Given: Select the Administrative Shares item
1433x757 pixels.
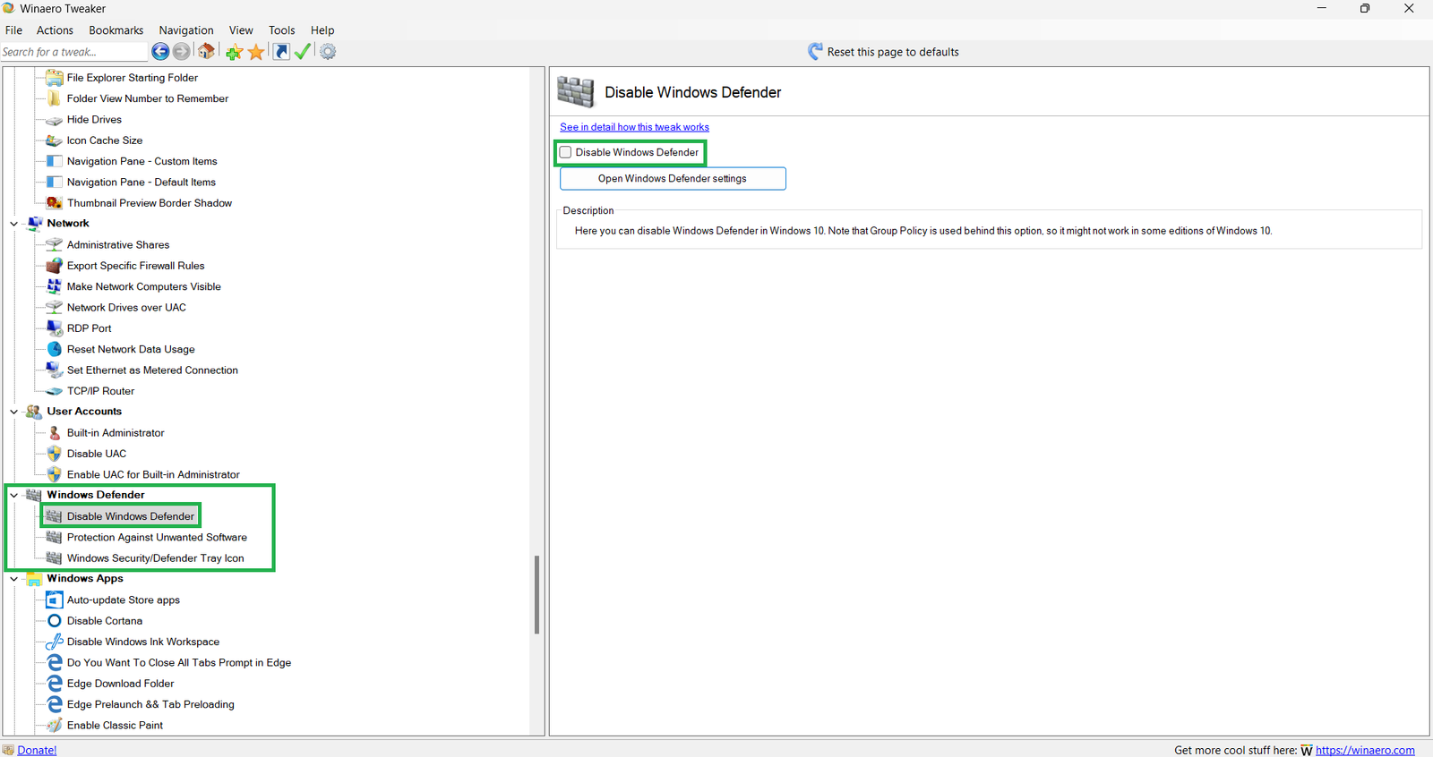Looking at the screenshot, I should [118, 245].
